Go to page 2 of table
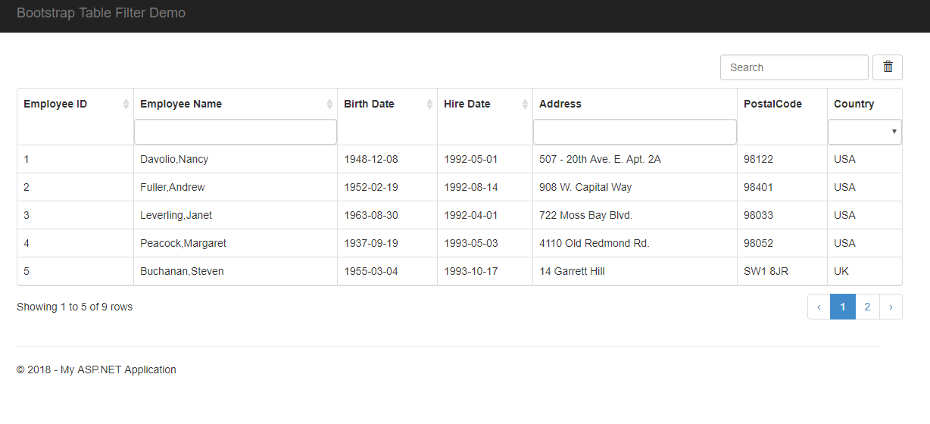930x424 pixels. click(867, 307)
